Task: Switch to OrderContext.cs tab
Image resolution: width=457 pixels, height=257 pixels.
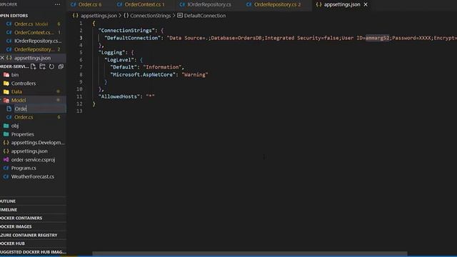Action: click(x=141, y=4)
